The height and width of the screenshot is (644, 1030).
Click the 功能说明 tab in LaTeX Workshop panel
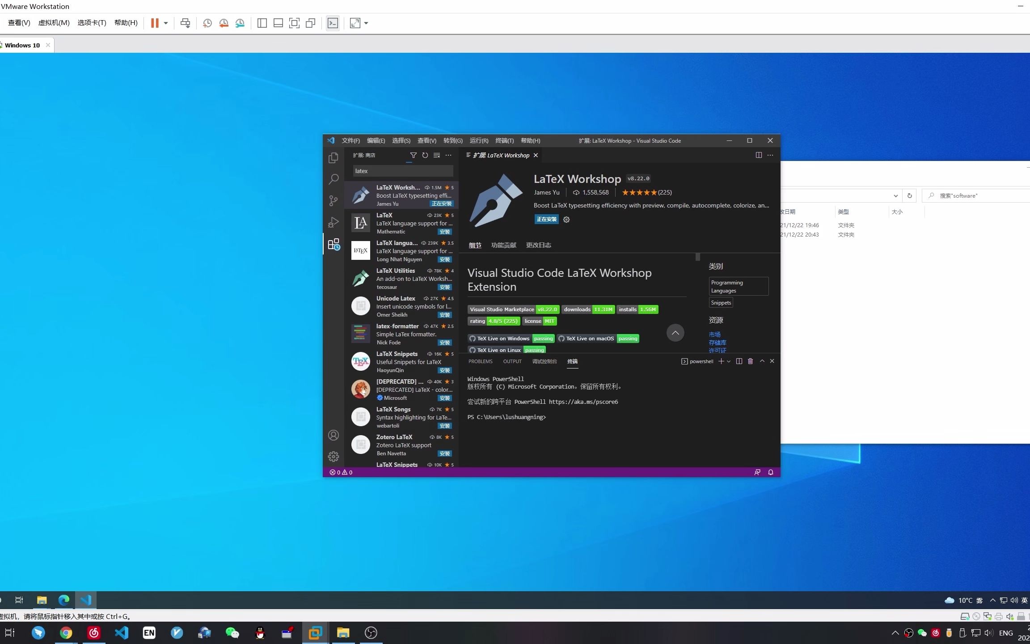503,245
